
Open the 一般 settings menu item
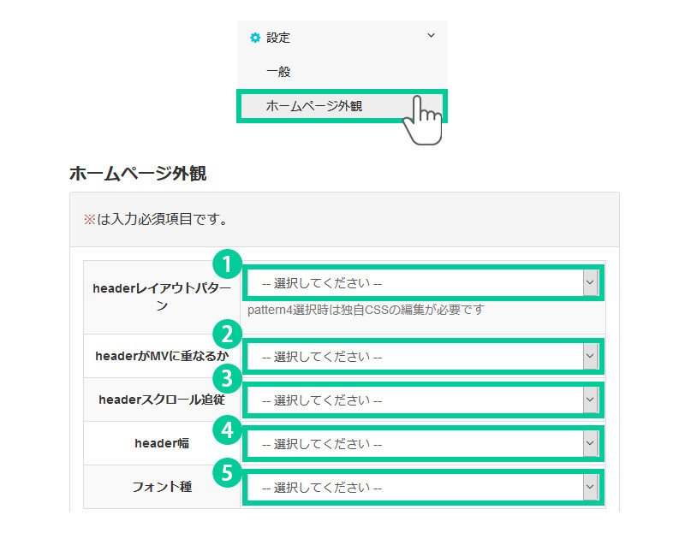coord(278,72)
